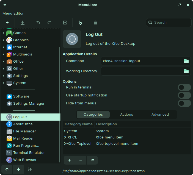The height and width of the screenshot is (175, 193).
Task: Click the About Xfce question mark icon
Action: click(9, 124)
